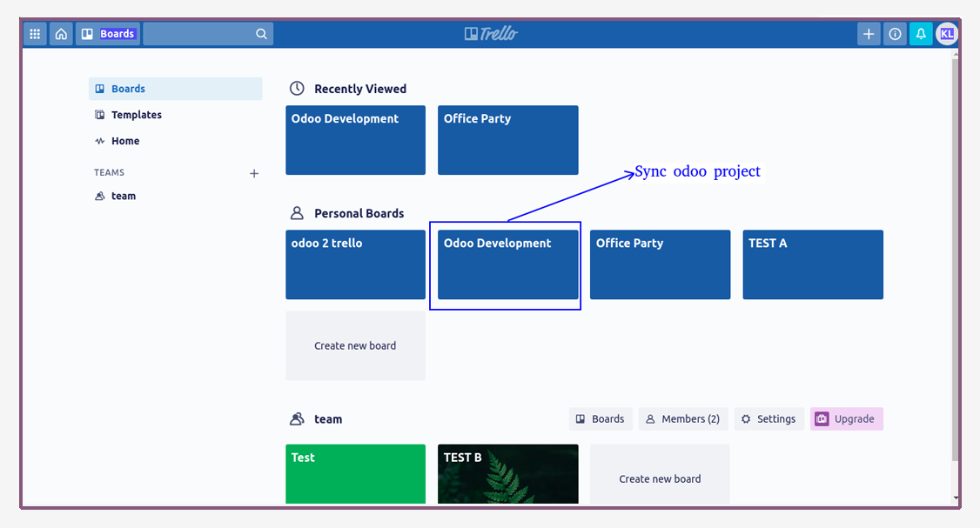Create new board in team section
980x528 pixels.
[660, 474]
